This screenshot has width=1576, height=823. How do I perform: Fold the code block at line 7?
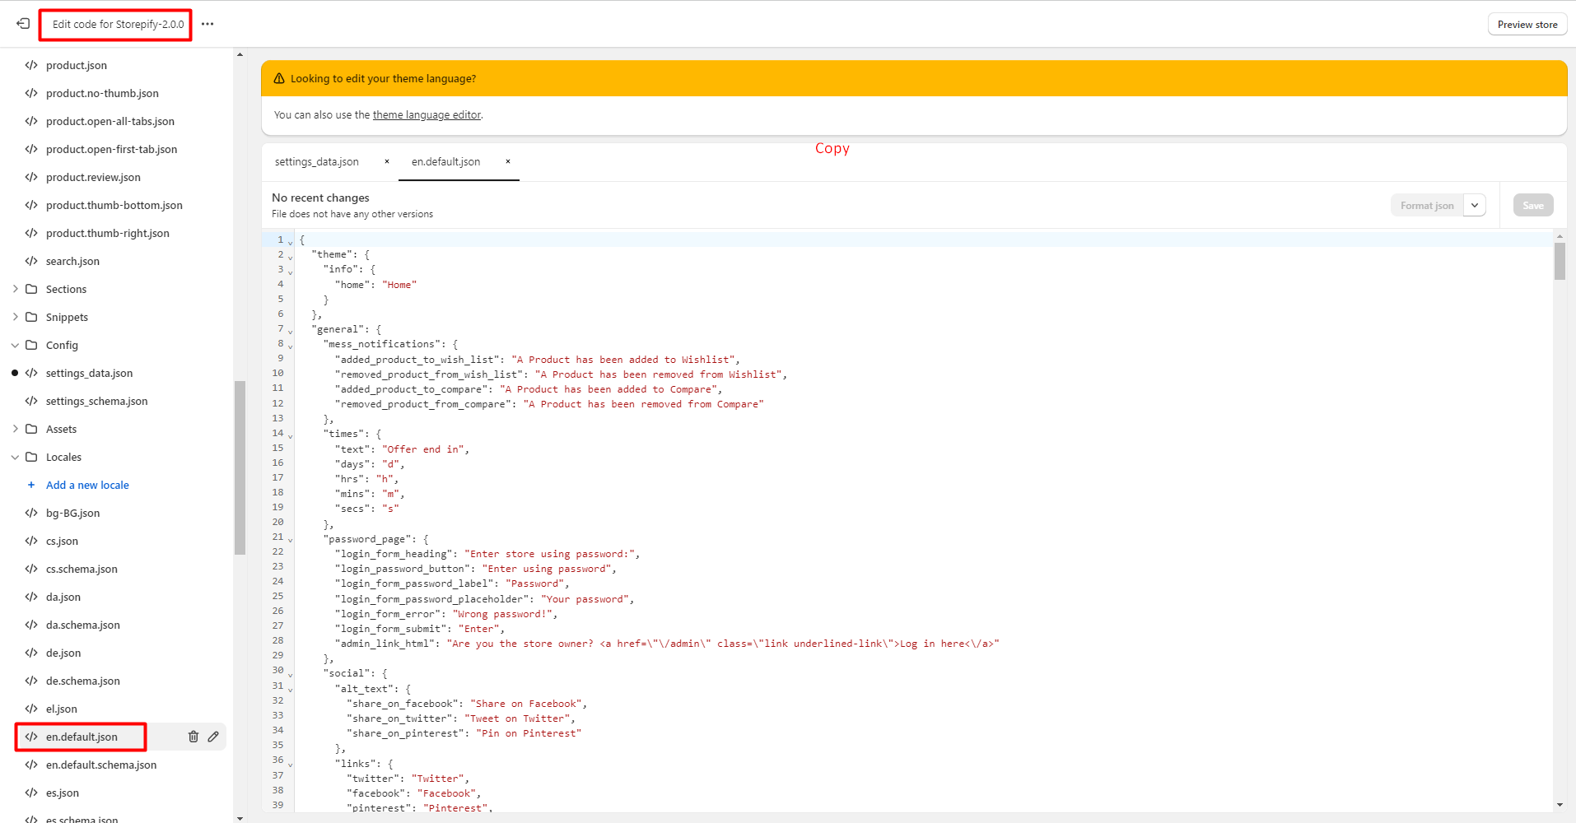coord(290,332)
